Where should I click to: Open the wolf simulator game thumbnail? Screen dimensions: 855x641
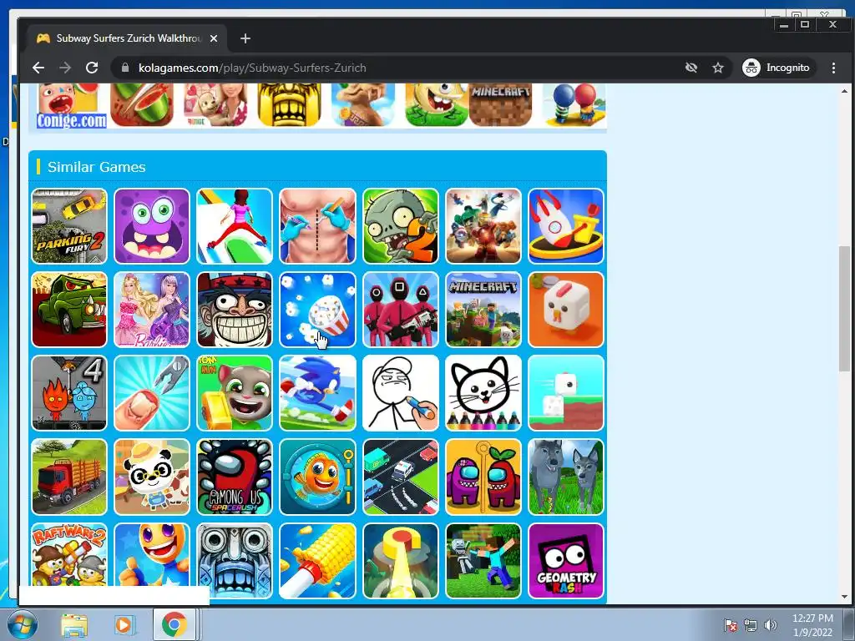566,477
